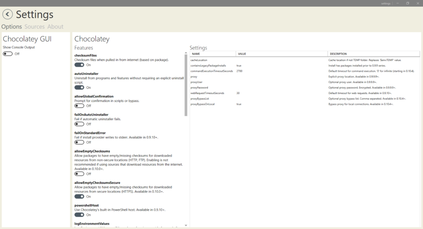Select the proxy setting row
This screenshot has height=229, width=423.
tap(305, 77)
